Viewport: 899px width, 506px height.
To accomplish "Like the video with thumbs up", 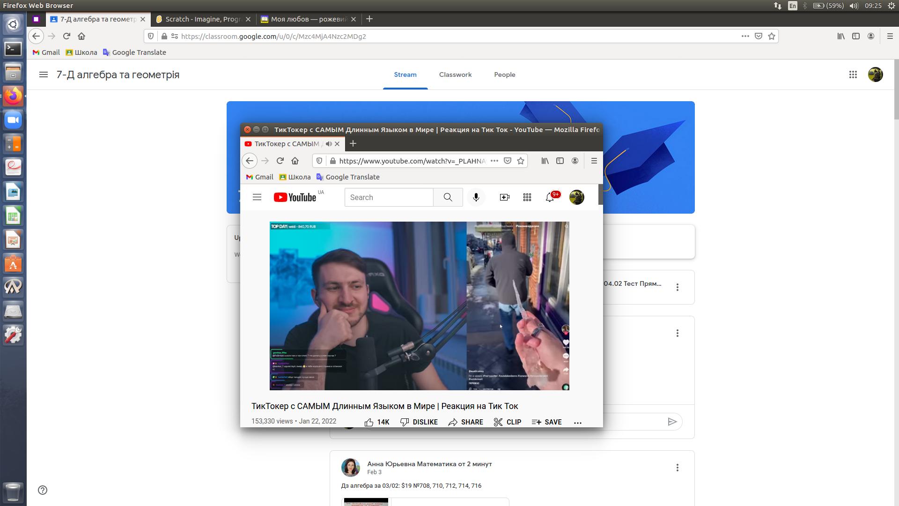I will [369, 422].
